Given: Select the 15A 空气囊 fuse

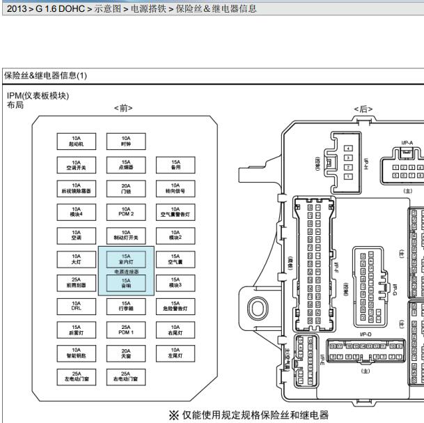Looking at the screenshot, I should point(175,259).
